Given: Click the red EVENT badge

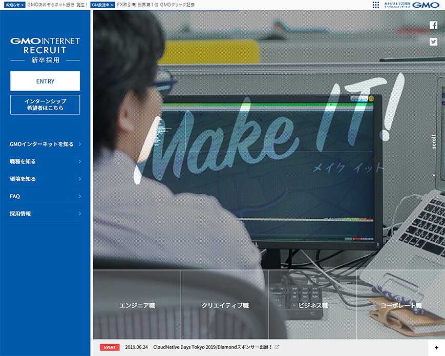Looking at the screenshot, I should coord(110,347).
